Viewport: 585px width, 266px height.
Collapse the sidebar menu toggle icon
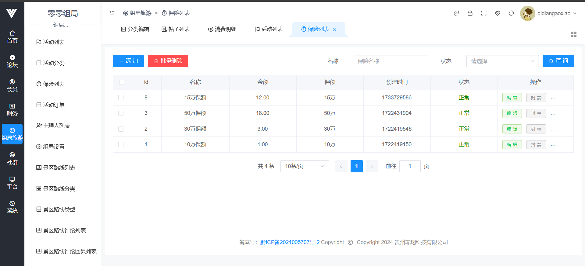112,13
